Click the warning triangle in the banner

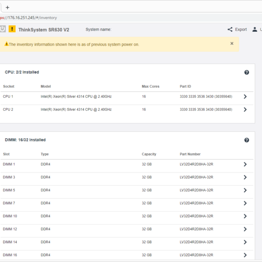click(x=6, y=44)
